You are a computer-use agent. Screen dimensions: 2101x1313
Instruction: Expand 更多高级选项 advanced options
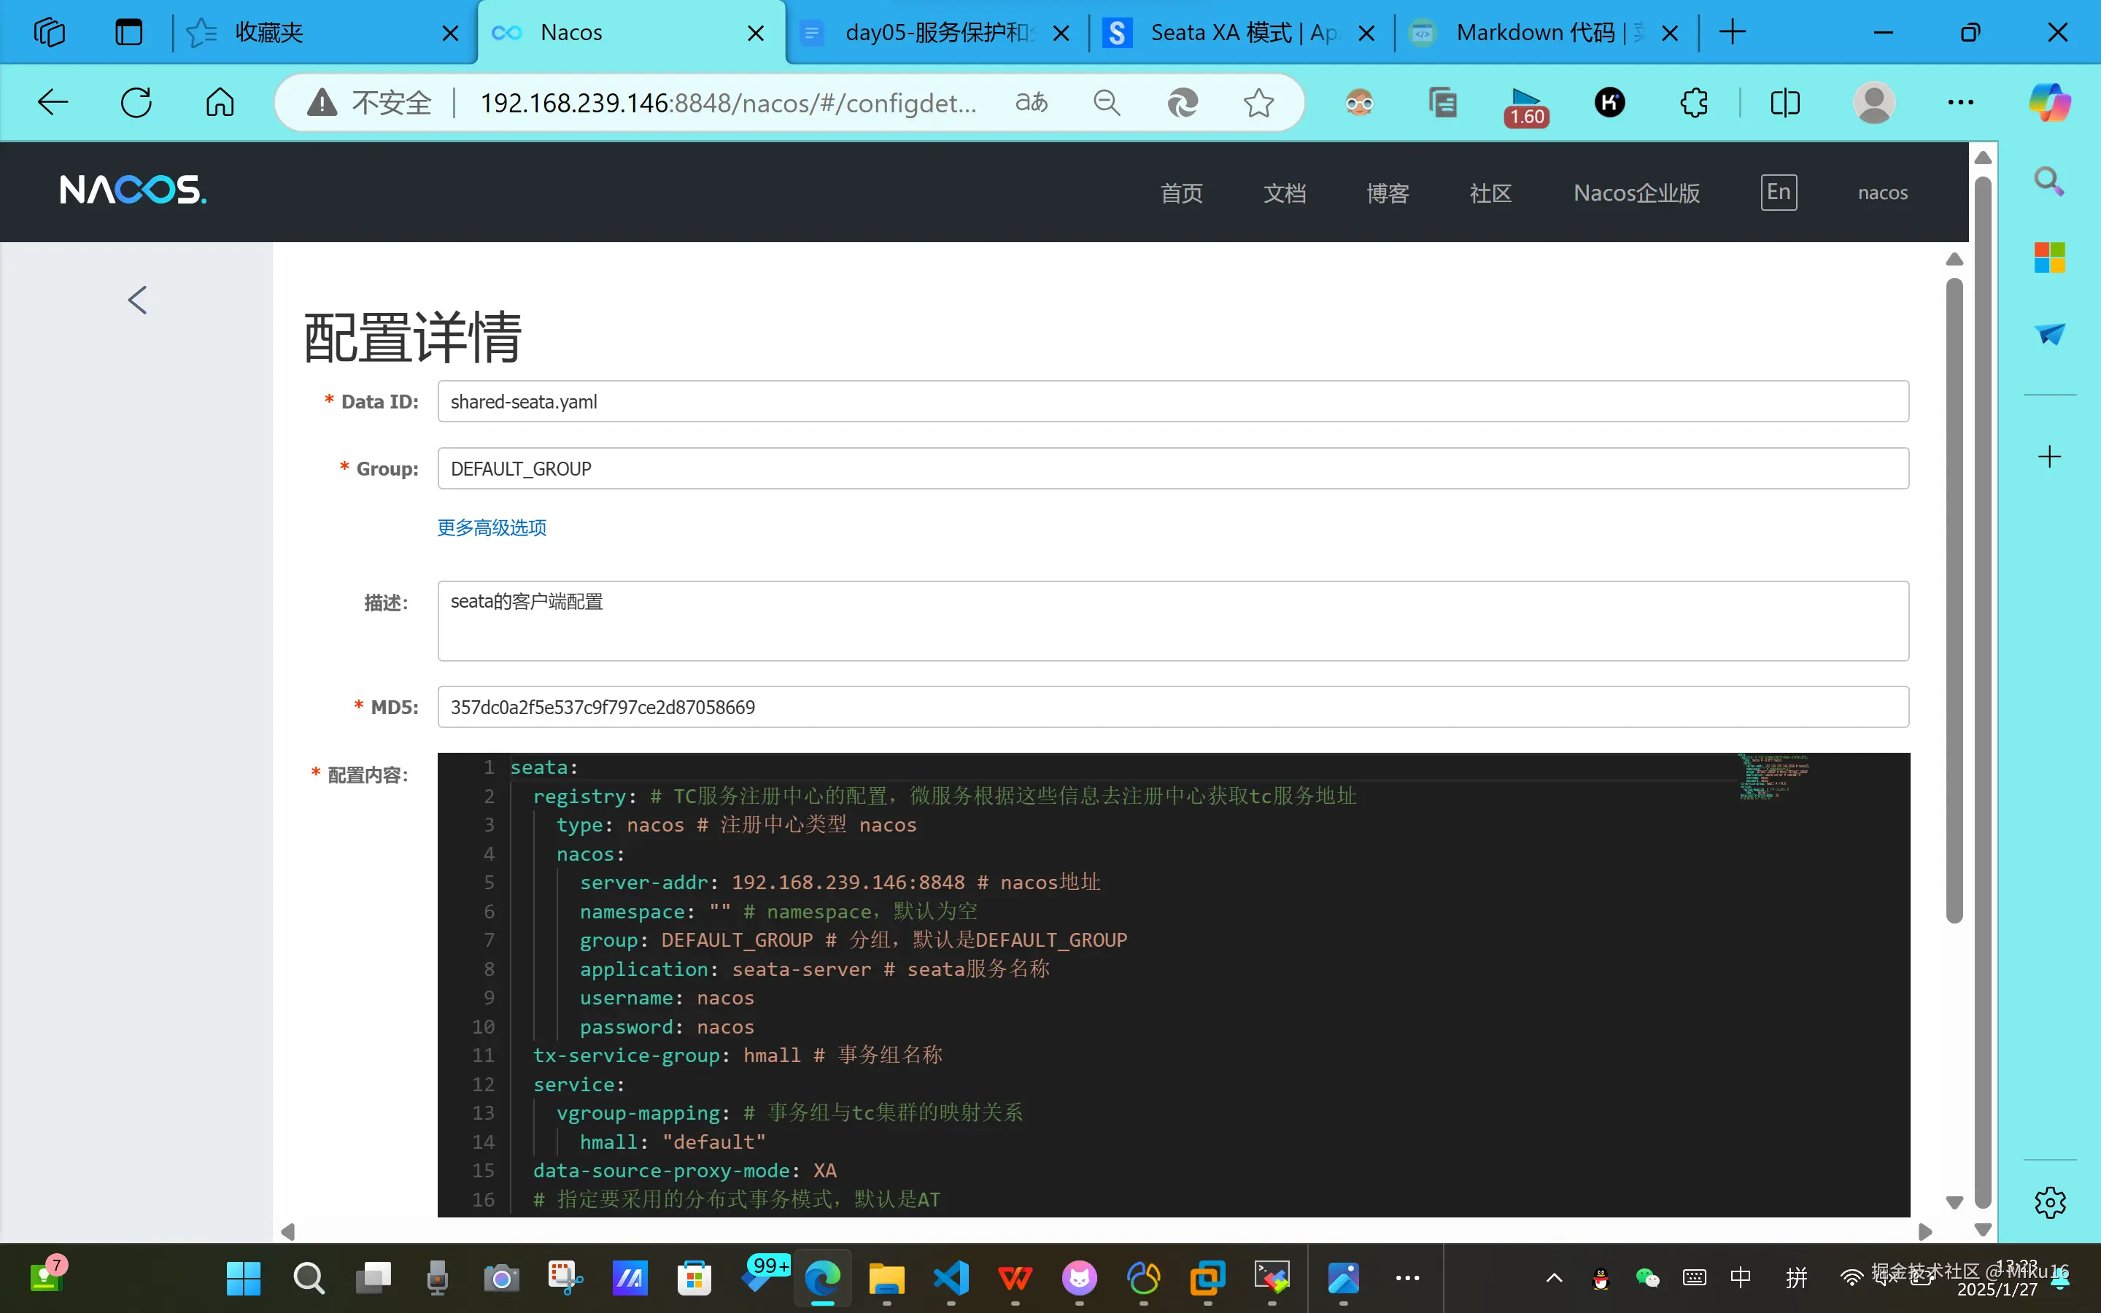click(x=492, y=527)
